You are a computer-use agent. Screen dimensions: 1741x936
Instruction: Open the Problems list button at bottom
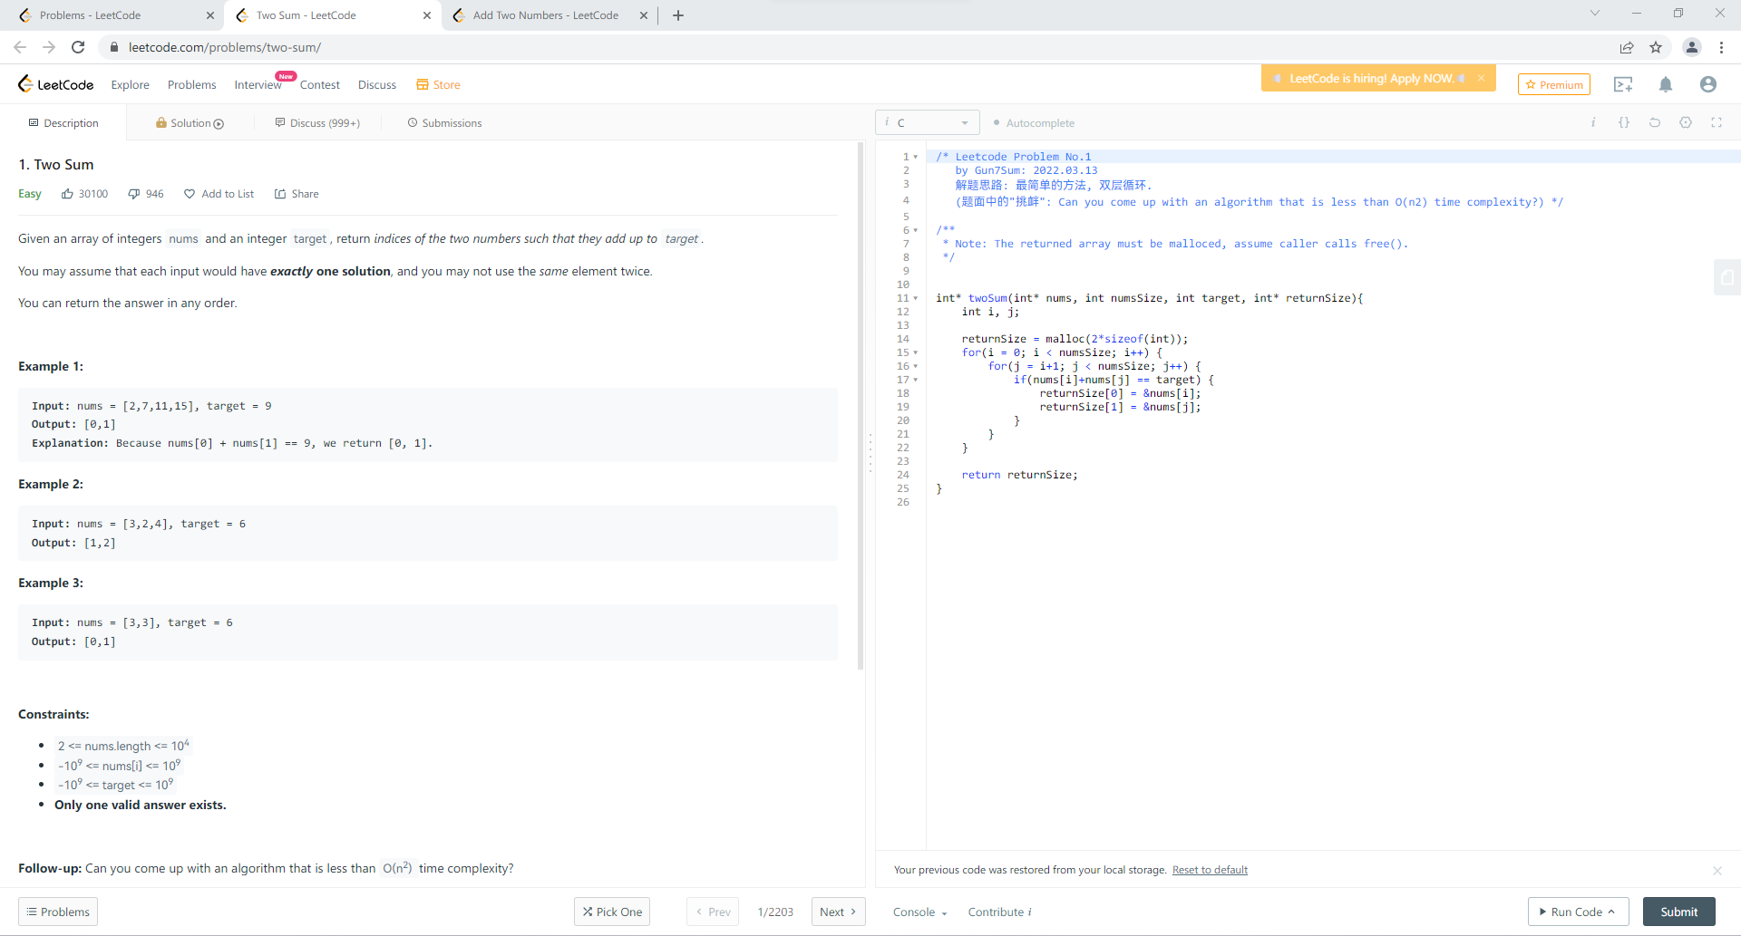58,912
